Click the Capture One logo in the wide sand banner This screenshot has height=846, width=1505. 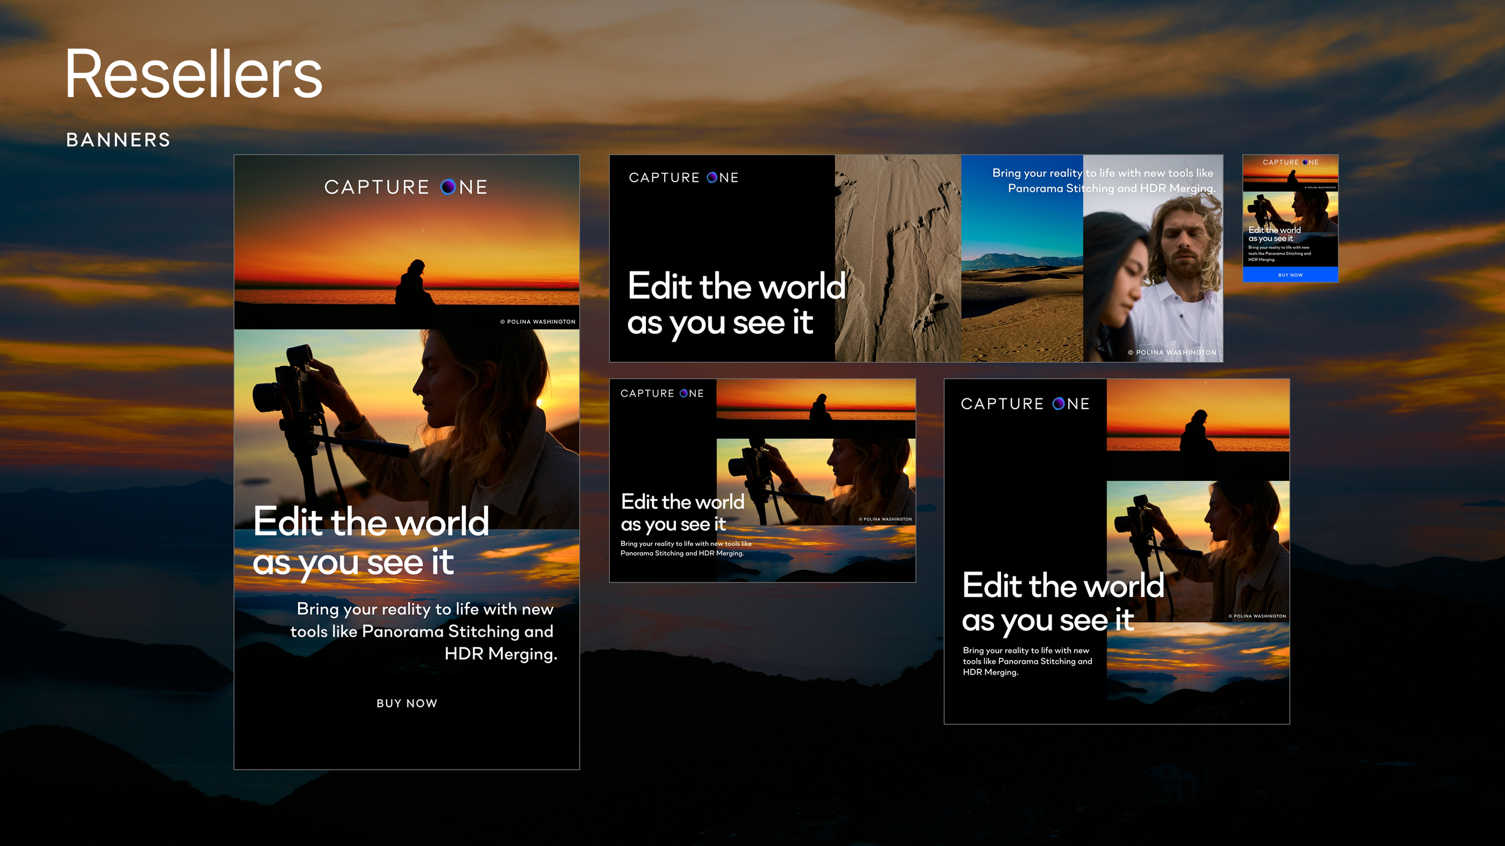tap(683, 178)
